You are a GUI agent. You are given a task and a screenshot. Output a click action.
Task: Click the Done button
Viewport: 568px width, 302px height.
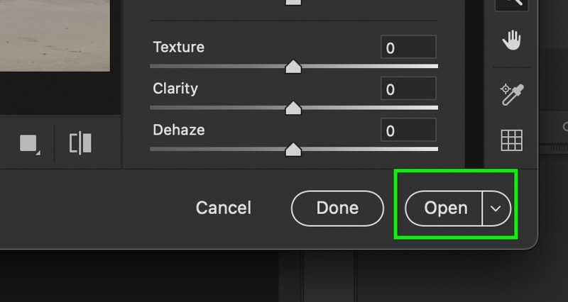pos(337,208)
